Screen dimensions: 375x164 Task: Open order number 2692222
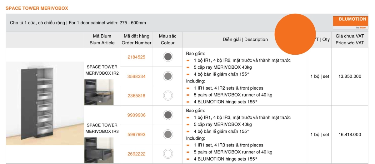[137, 154]
